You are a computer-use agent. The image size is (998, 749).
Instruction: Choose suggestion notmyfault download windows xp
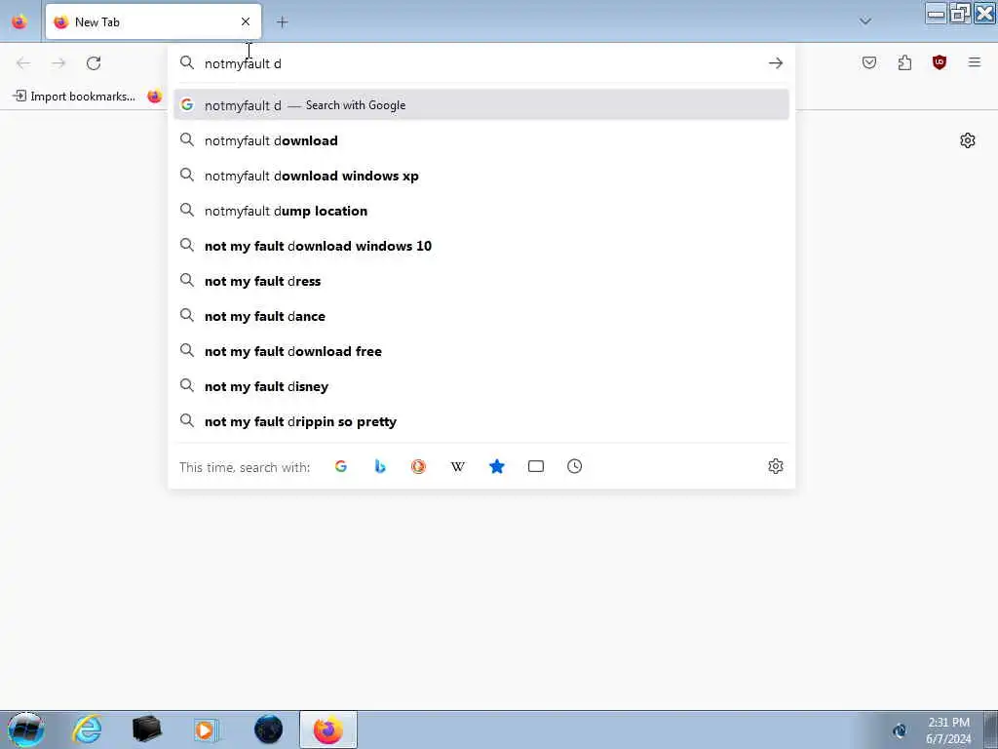point(481,176)
